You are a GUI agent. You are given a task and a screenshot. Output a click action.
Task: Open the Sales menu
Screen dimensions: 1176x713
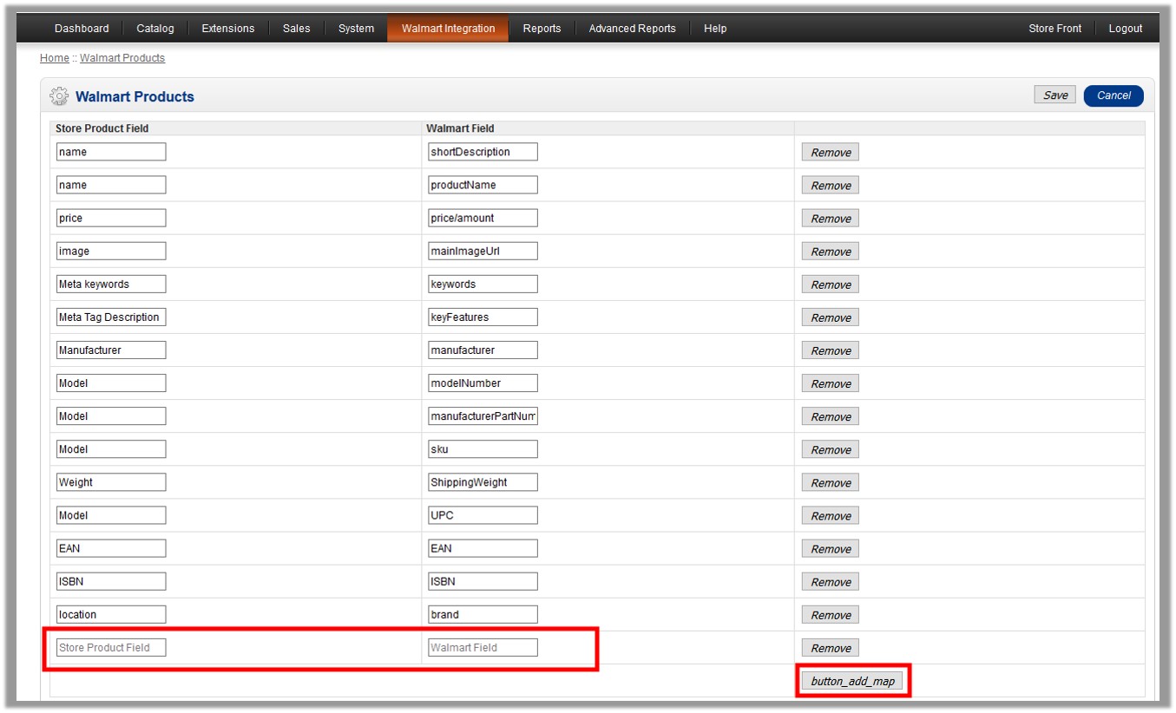(x=296, y=29)
